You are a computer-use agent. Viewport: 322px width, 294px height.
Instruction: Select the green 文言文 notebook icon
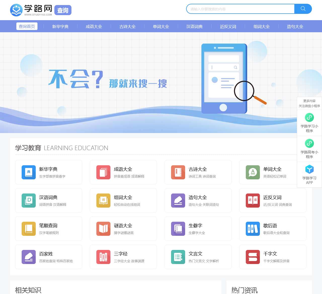[178, 257]
